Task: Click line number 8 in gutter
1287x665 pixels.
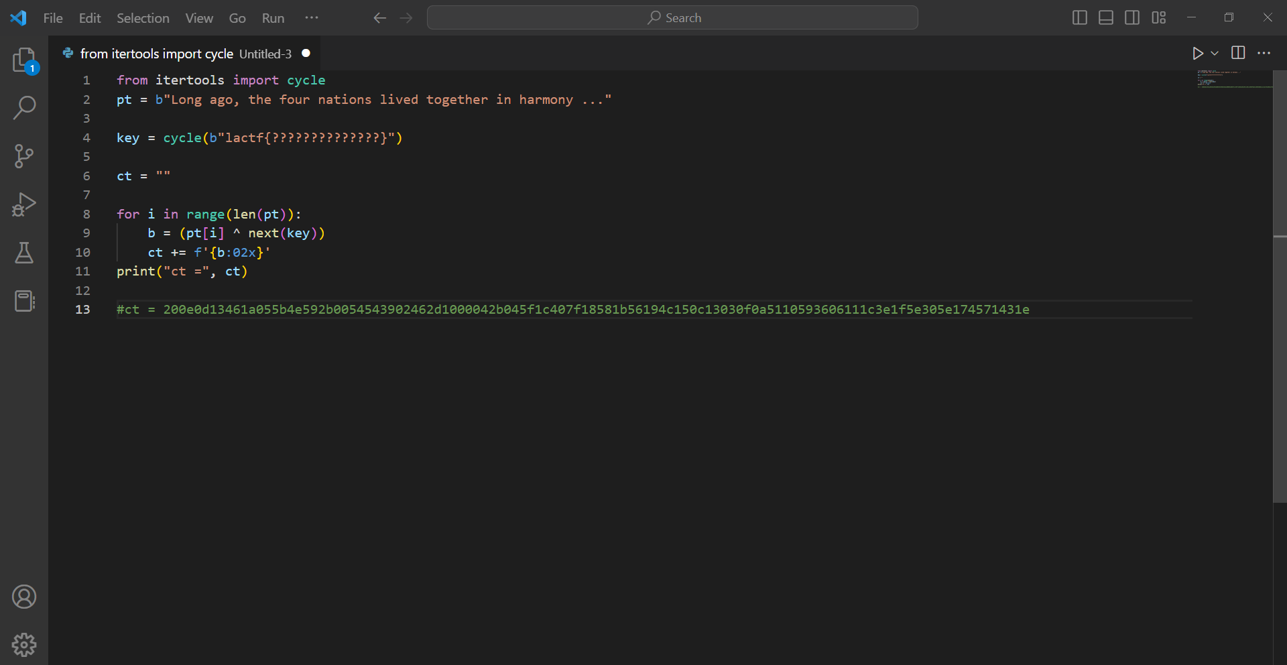Action: click(86, 215)
